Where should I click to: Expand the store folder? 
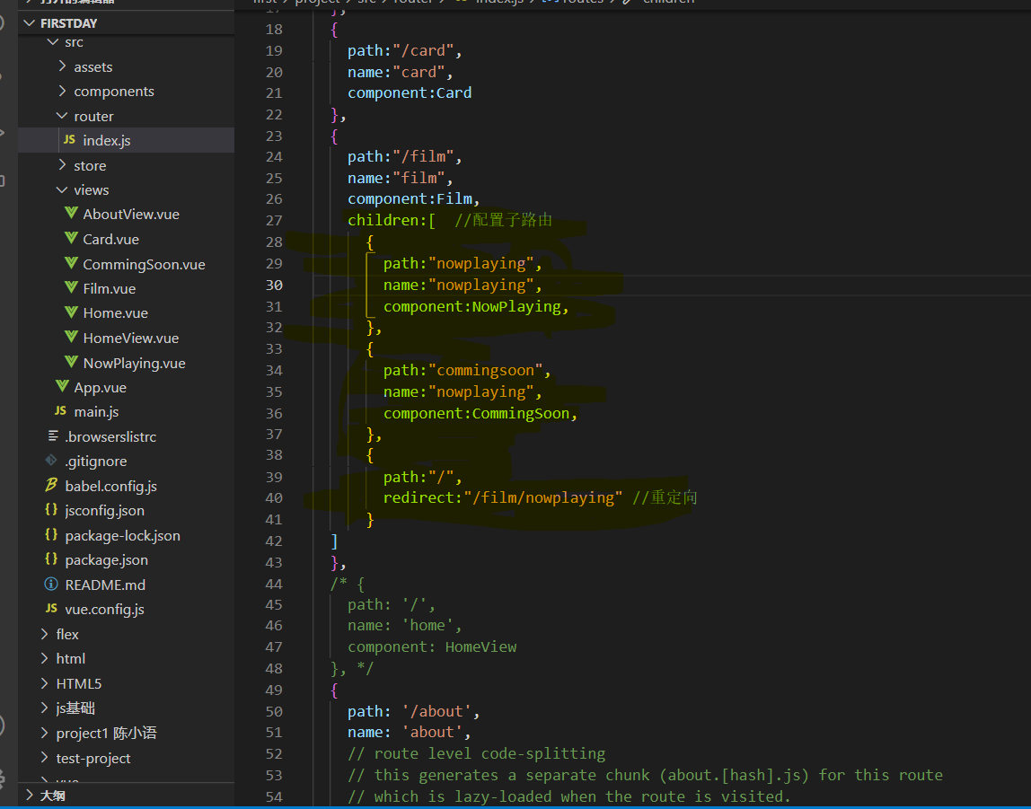click(63, 165)
